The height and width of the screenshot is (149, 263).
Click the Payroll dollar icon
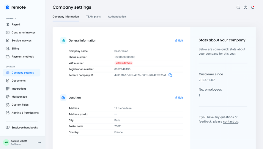pyautogui.click(x=7, y=24)
